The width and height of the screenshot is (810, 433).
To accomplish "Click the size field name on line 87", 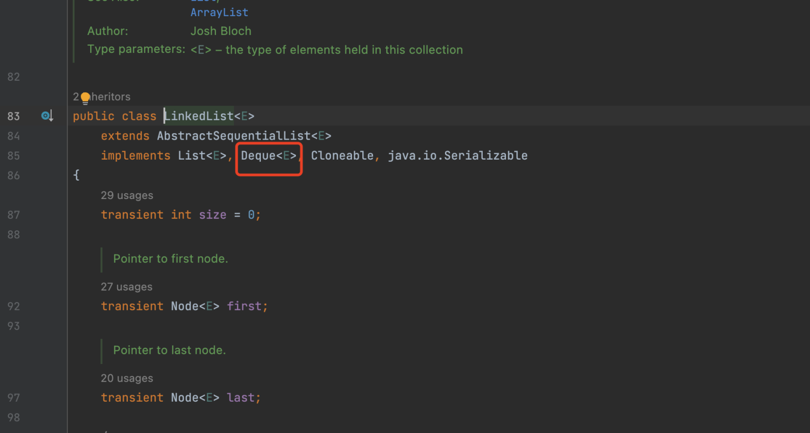I will click(x=212, y=215).
